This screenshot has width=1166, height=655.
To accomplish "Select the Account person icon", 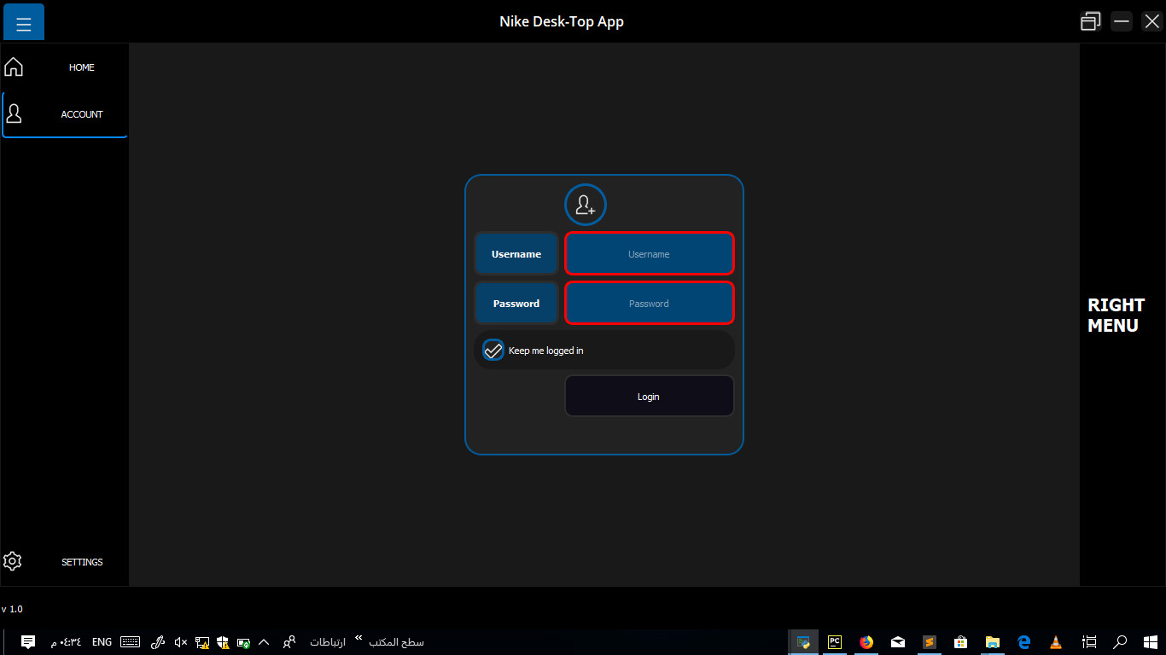I will (13, 112).
